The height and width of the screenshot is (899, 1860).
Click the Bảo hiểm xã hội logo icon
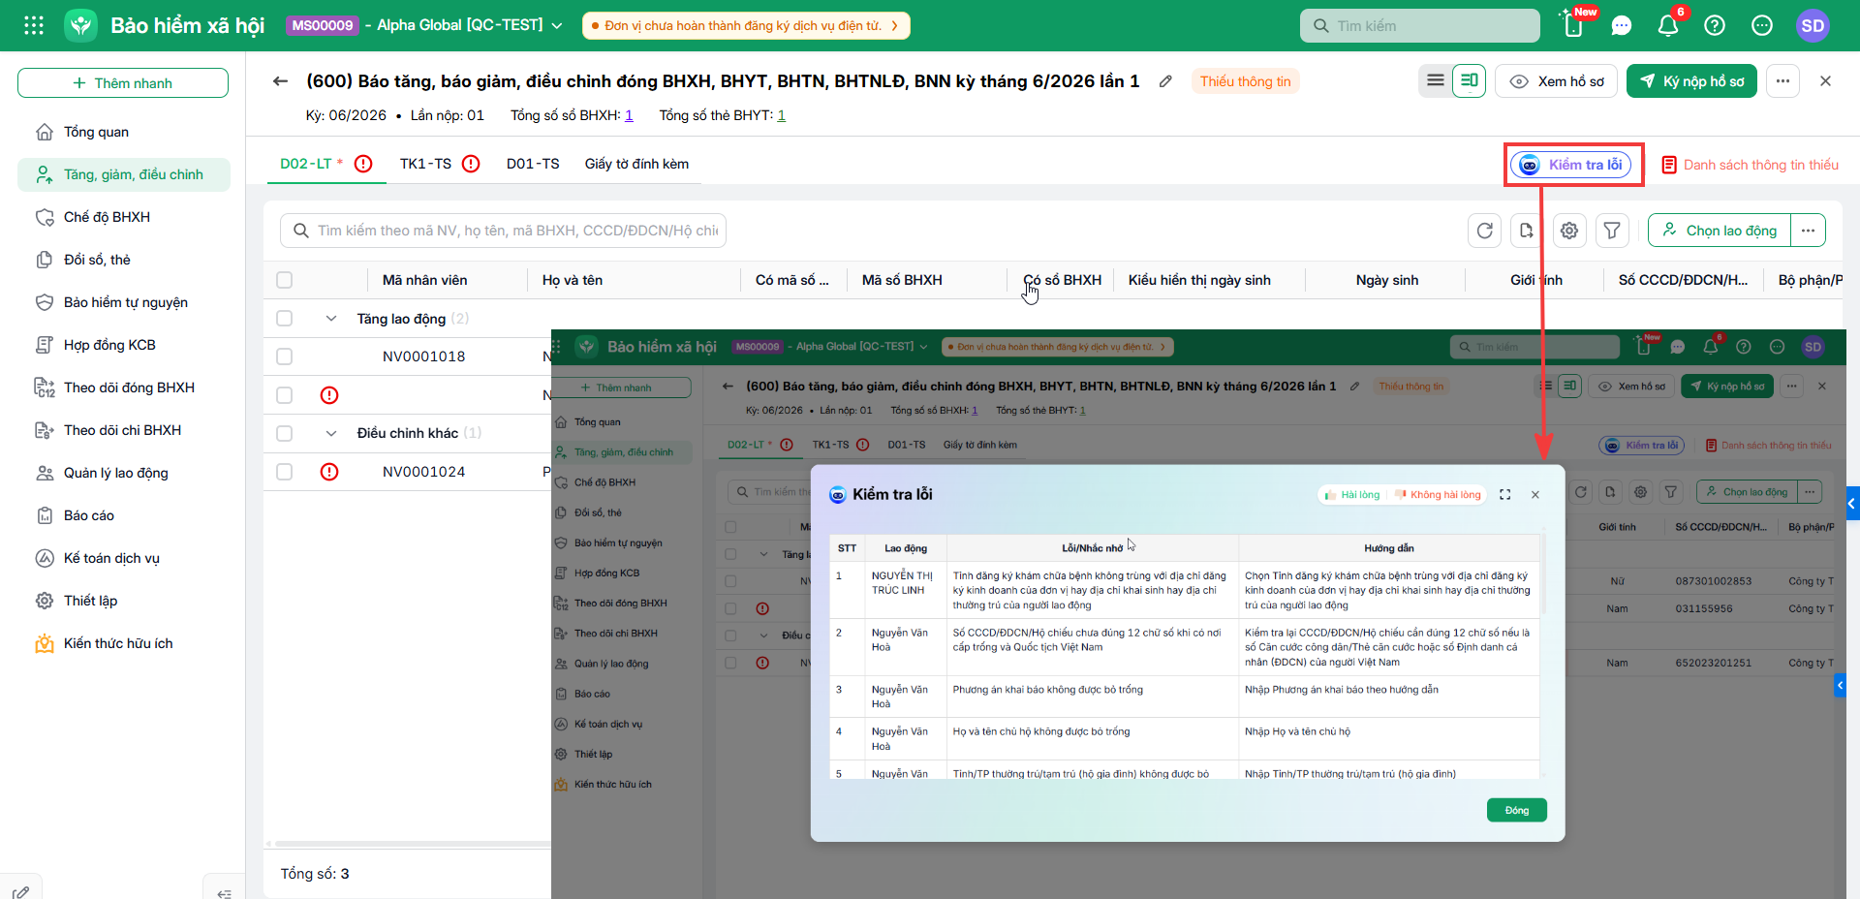(x=81, y=25)
